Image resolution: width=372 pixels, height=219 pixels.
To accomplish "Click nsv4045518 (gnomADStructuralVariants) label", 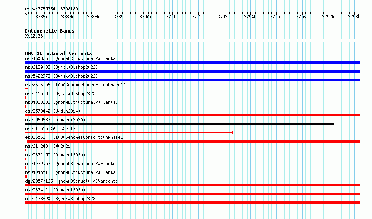I will point(71,172).
